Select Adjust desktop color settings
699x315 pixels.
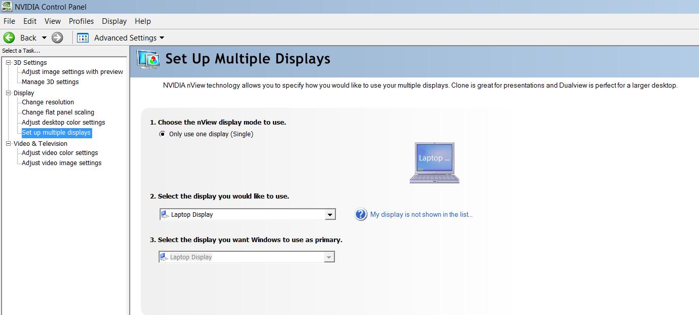point(63,123)
